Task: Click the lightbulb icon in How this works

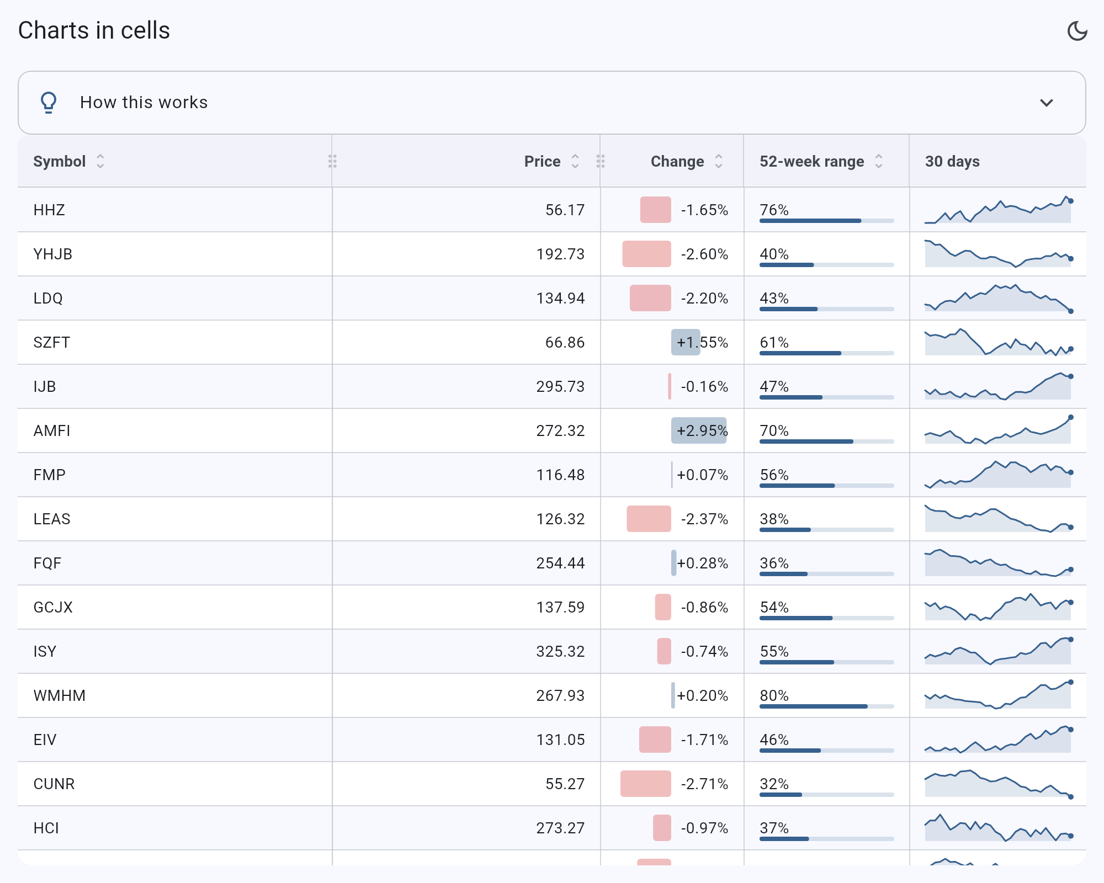Action: 49,103
